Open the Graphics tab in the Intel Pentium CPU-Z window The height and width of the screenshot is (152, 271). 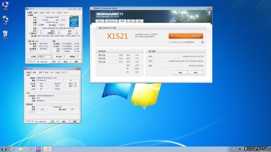[x=60, y=13]
